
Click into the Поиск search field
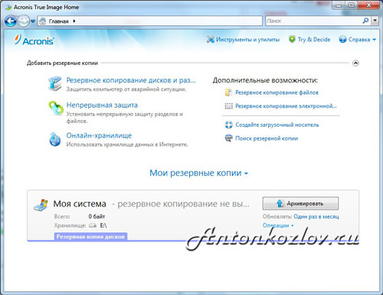click(313, 21)
